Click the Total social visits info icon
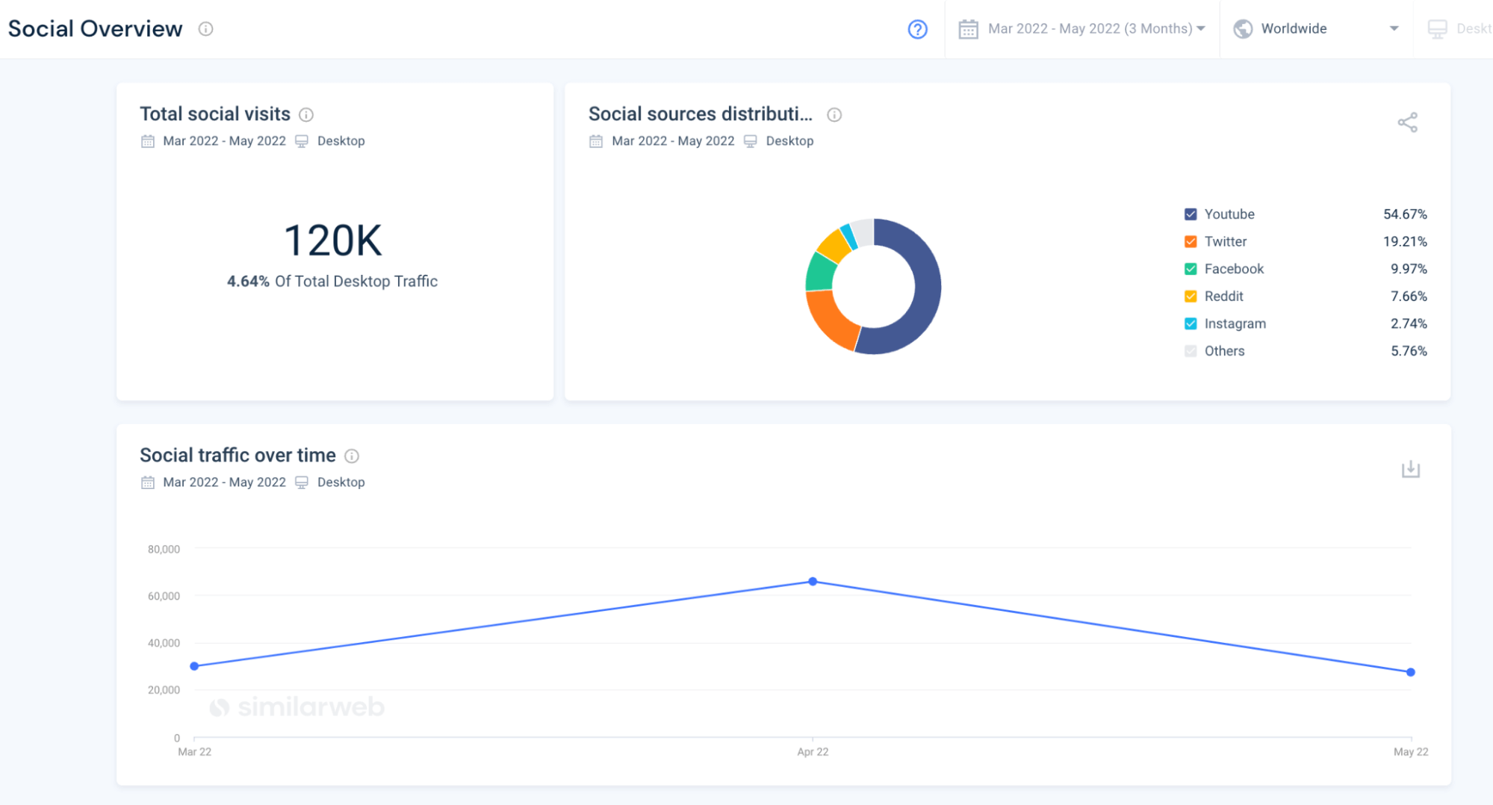1493x805 pixels. click(x=305, y=114)
